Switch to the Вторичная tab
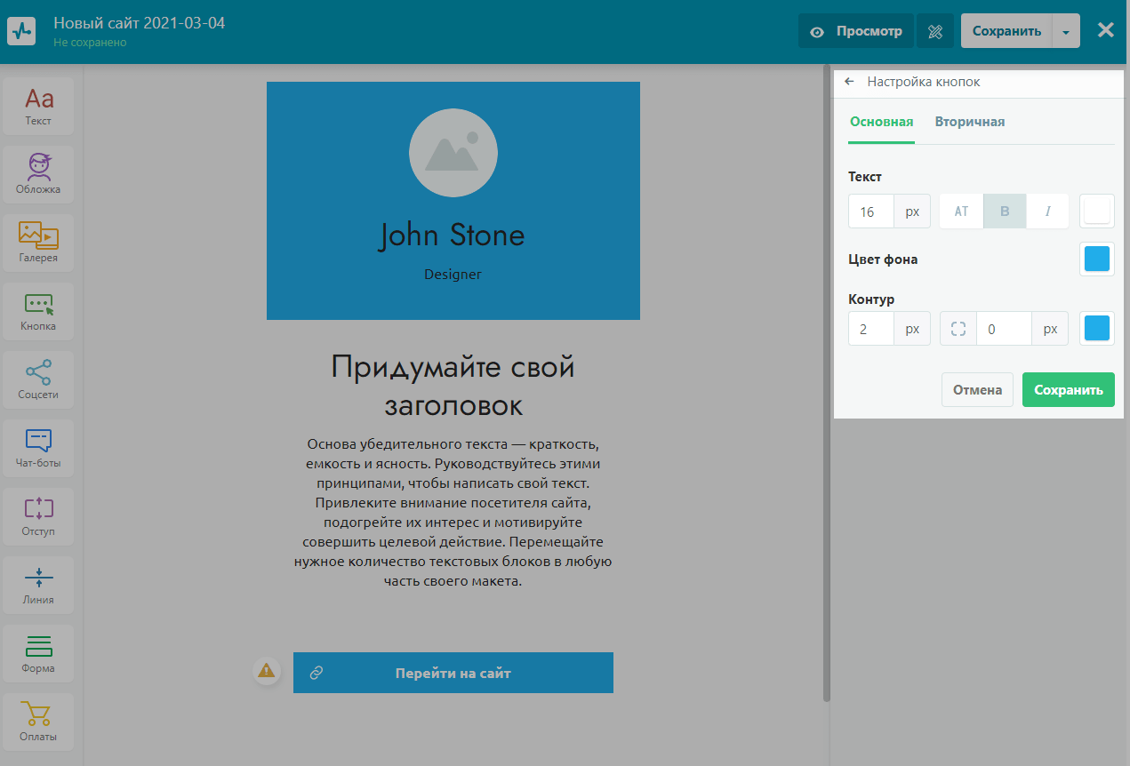 [x=969, y=122]
